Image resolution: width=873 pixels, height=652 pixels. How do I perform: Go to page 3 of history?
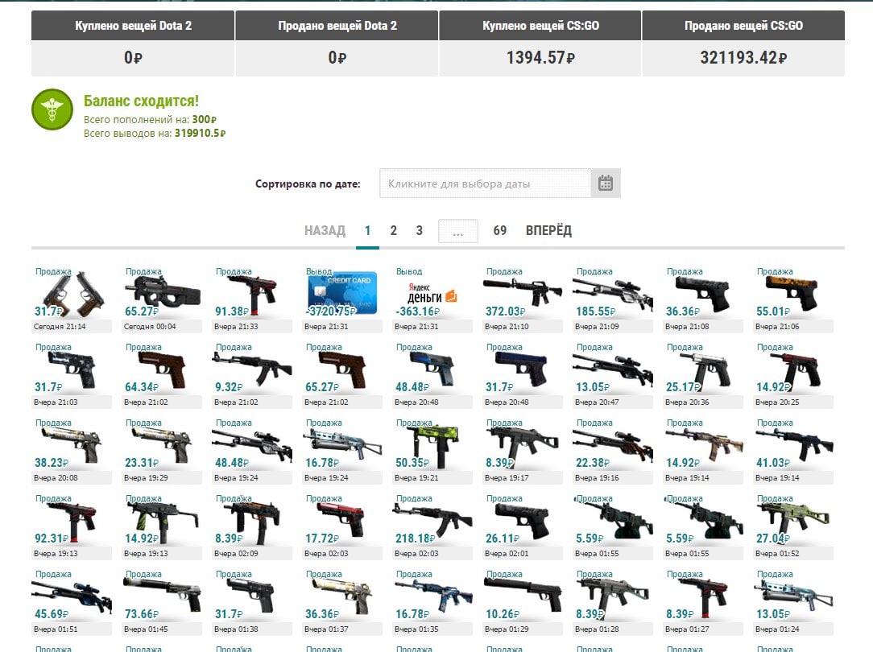[420, 230]
